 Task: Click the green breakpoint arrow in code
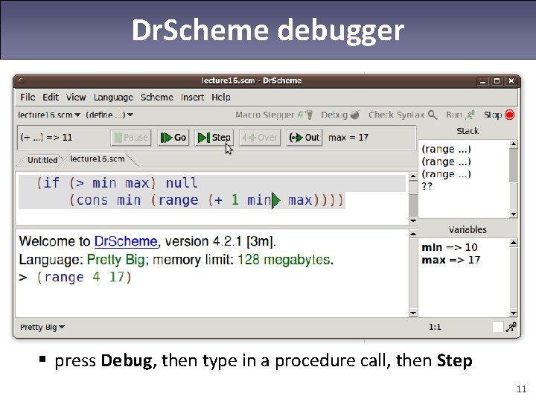coord(276,200)
